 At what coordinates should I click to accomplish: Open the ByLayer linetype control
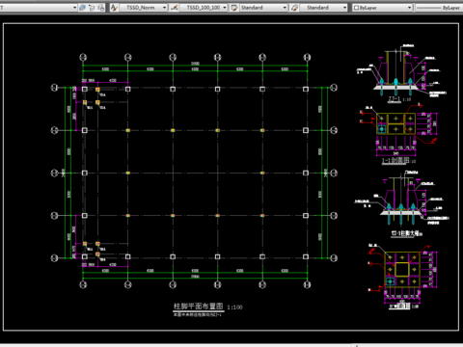(x=439, y=8)
